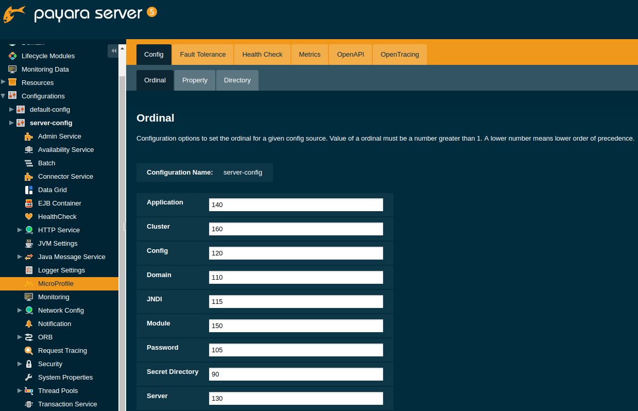Expand the ORB node

point(20,337)
